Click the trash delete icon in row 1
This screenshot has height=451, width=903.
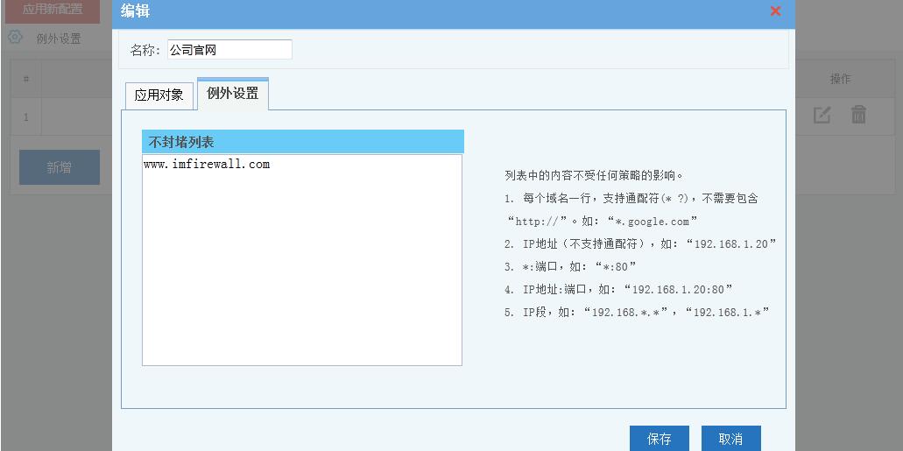858,115
